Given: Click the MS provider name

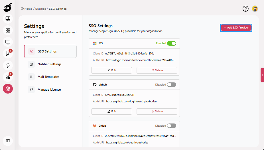Looking at the screenshot, I should (101, 43).
